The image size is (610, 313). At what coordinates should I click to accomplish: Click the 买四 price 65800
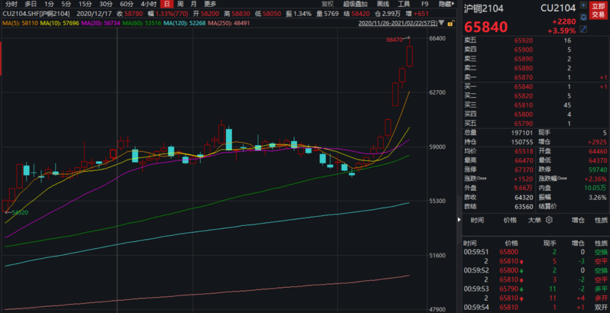point(523,115)
